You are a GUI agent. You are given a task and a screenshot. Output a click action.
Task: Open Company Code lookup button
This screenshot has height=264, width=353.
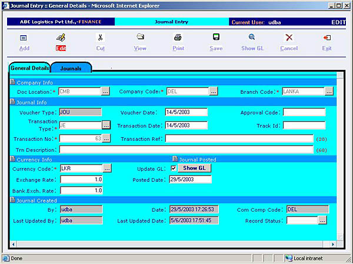point(214,92)
